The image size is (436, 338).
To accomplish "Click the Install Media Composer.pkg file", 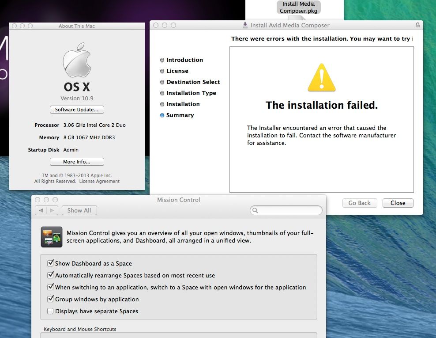I will [298, 8].
